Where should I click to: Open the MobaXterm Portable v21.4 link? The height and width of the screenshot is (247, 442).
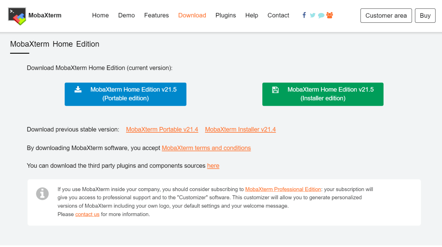tap(162, 130)
